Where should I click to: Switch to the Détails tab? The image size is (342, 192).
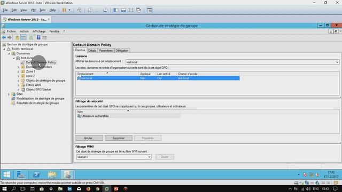click(x=92, y=51)
